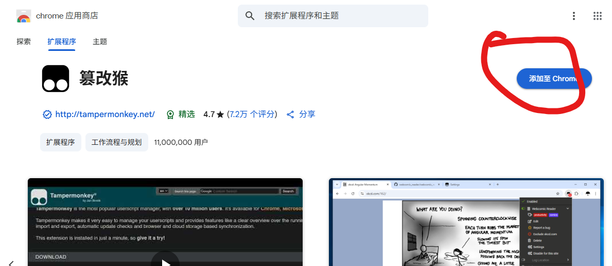The height and width of the screenshot is (266, 612).
Task: Open the 7.2万 个评分 ratings link
Action: point(252,115)
